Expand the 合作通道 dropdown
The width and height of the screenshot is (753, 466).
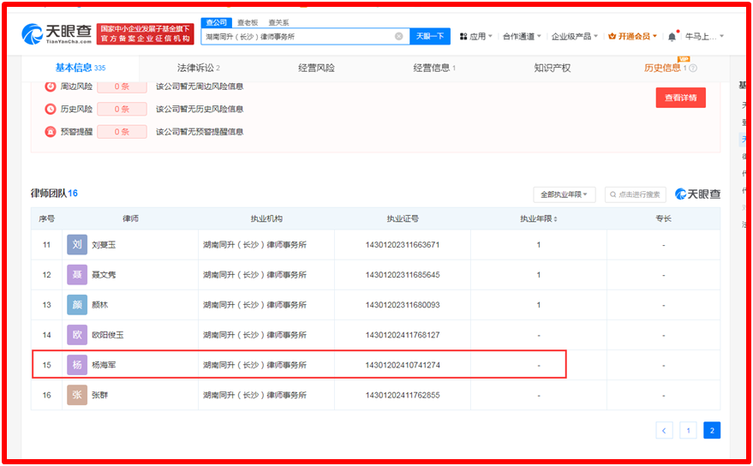tap(521, 37)
